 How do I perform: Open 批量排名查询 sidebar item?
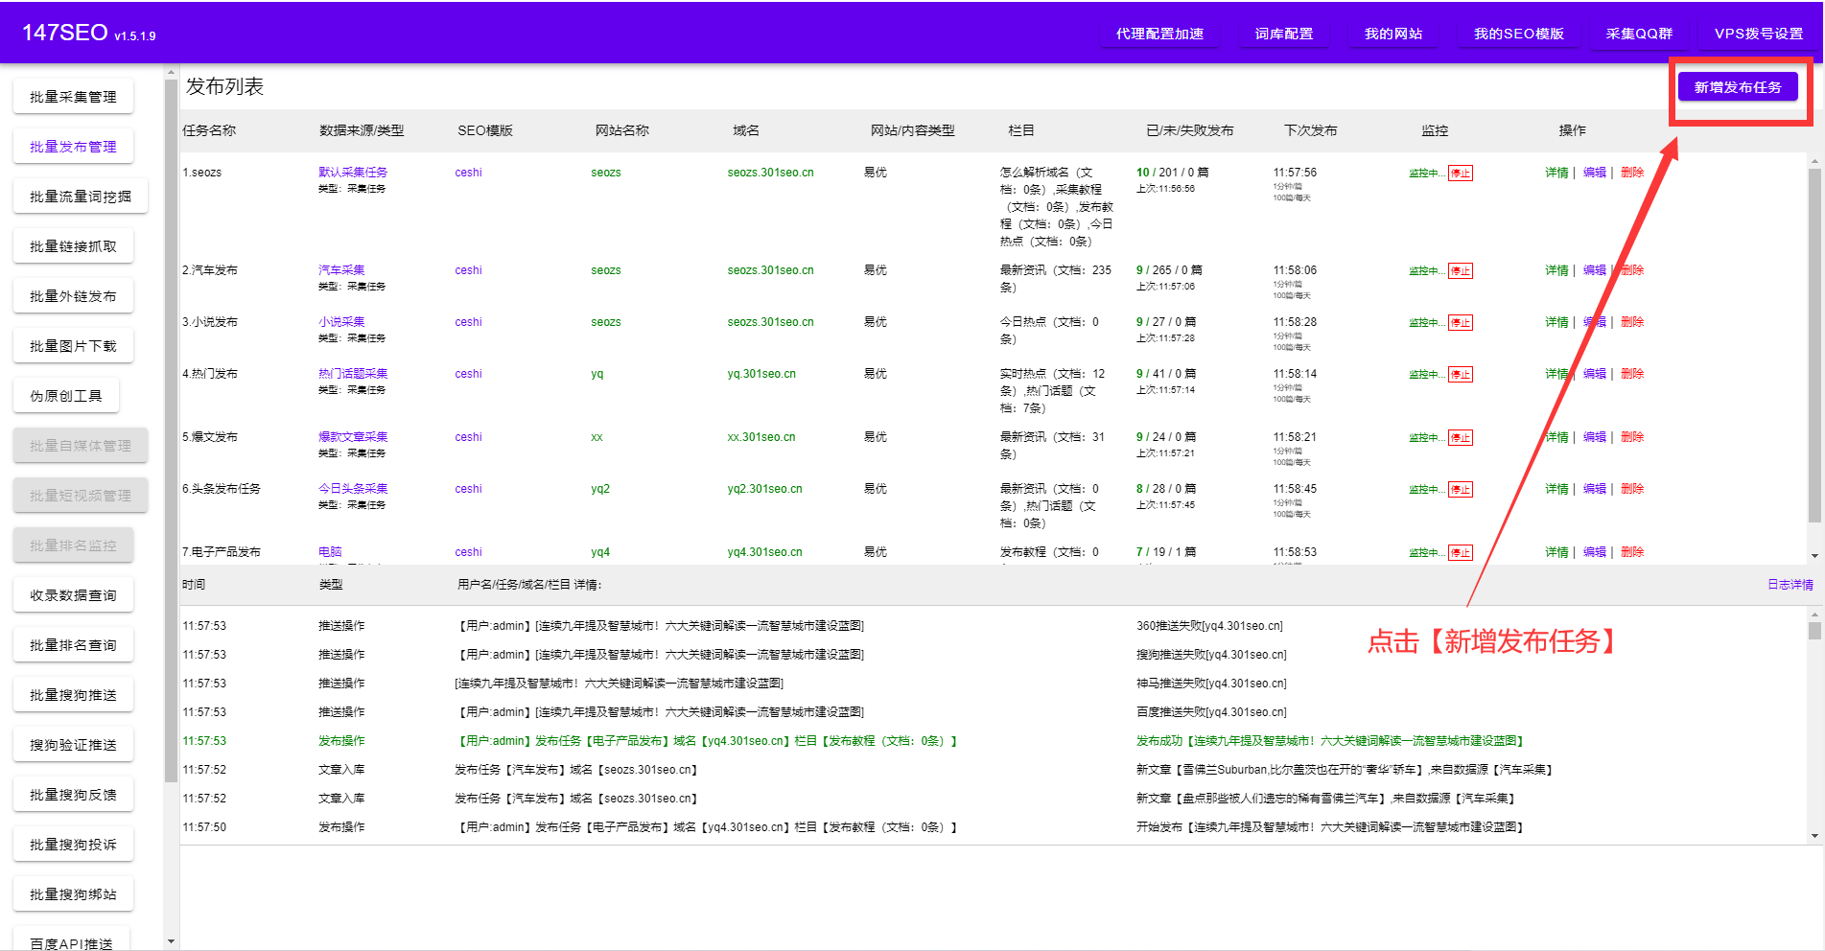coord(73,645)
